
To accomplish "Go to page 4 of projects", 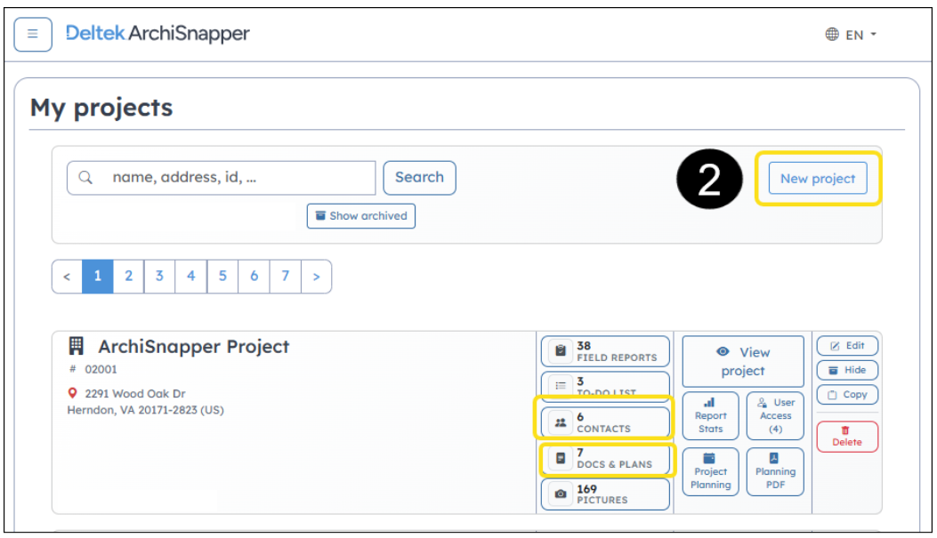I will tap(191, 277).
